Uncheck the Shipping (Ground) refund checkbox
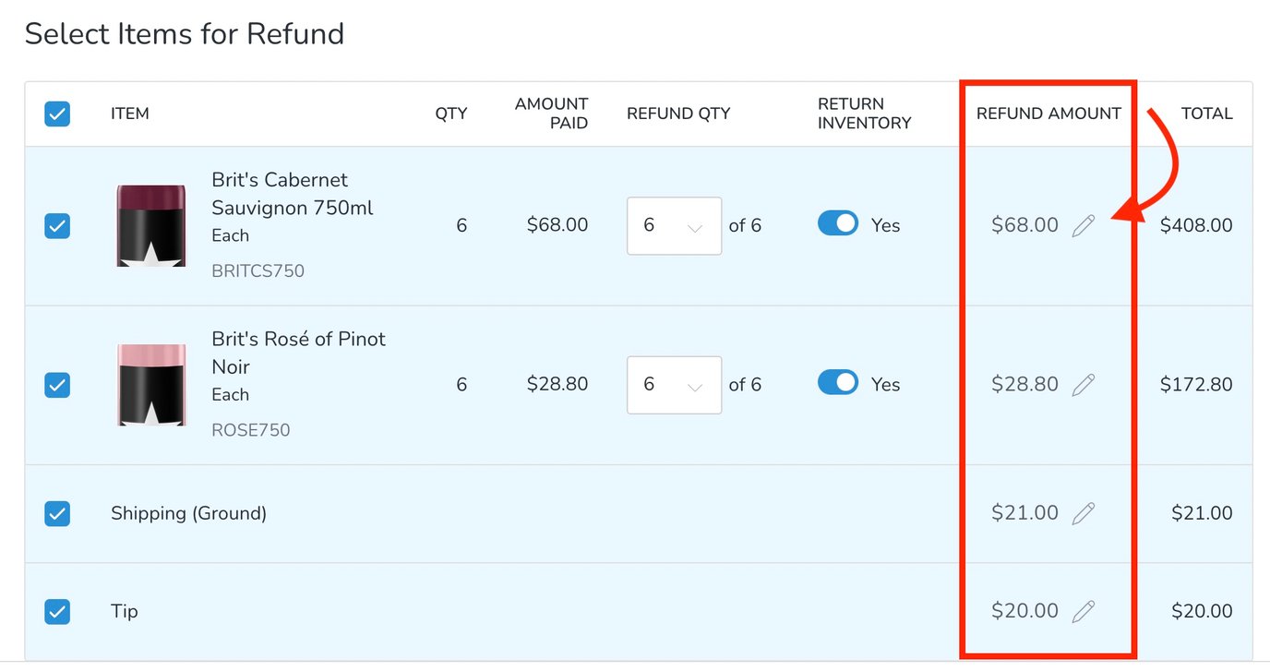 coord(57,513)
